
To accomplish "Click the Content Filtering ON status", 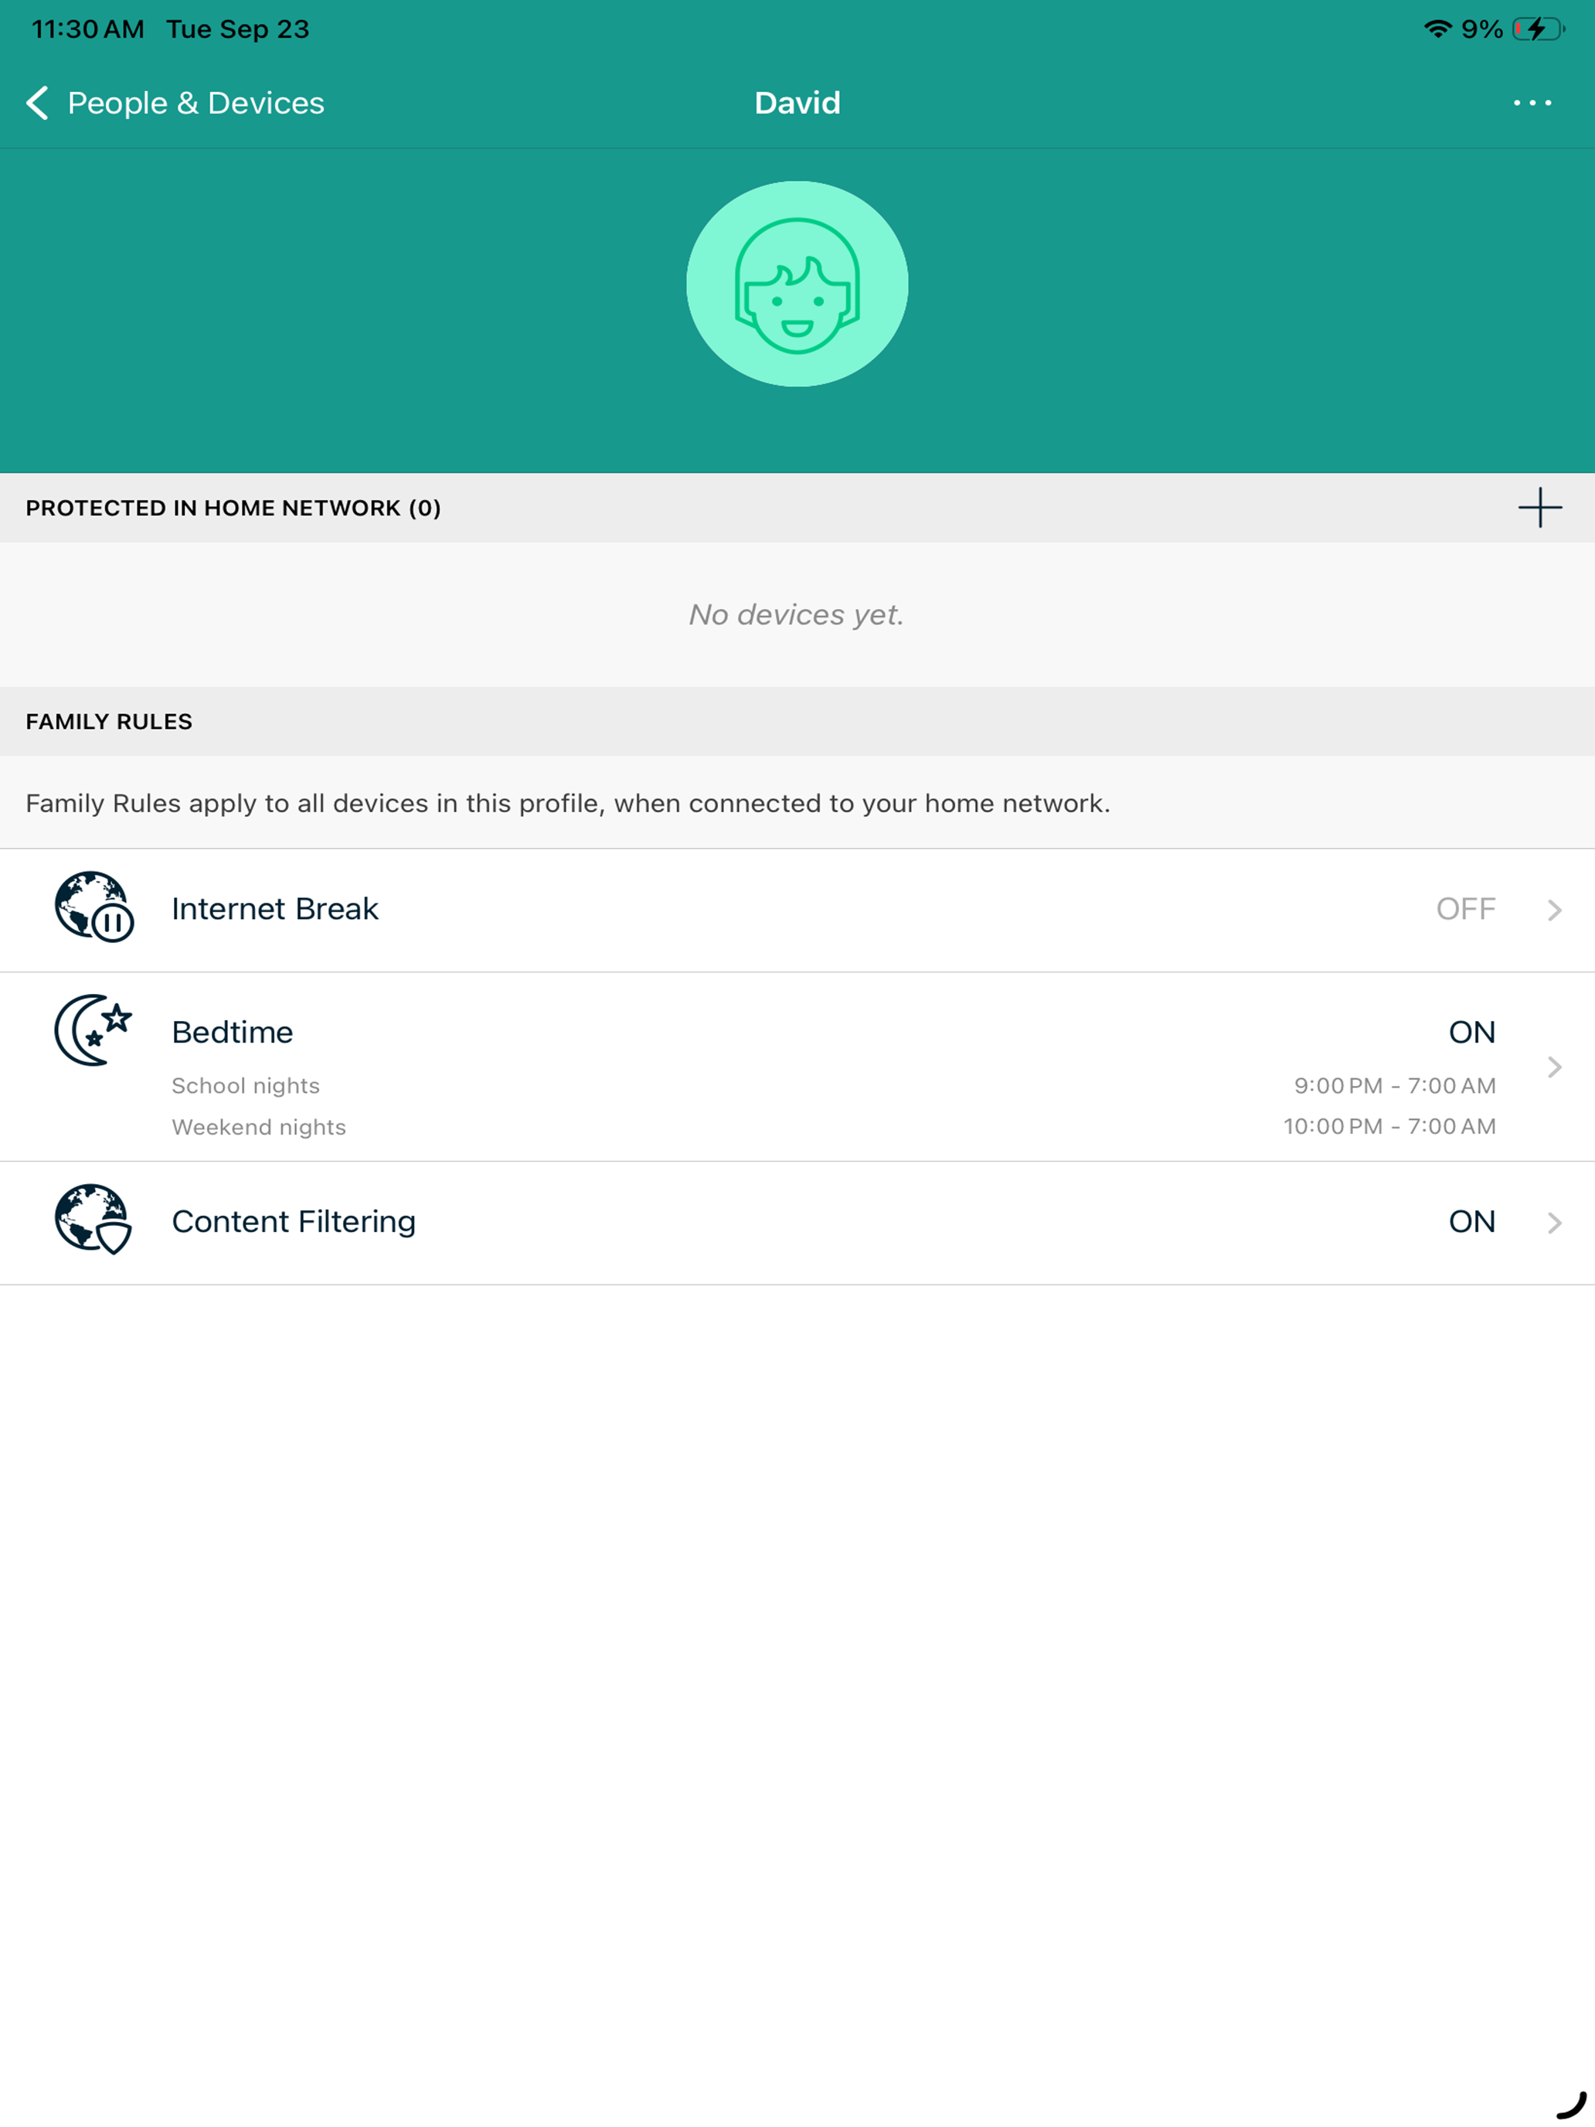I will [x=1472, y=1221].
